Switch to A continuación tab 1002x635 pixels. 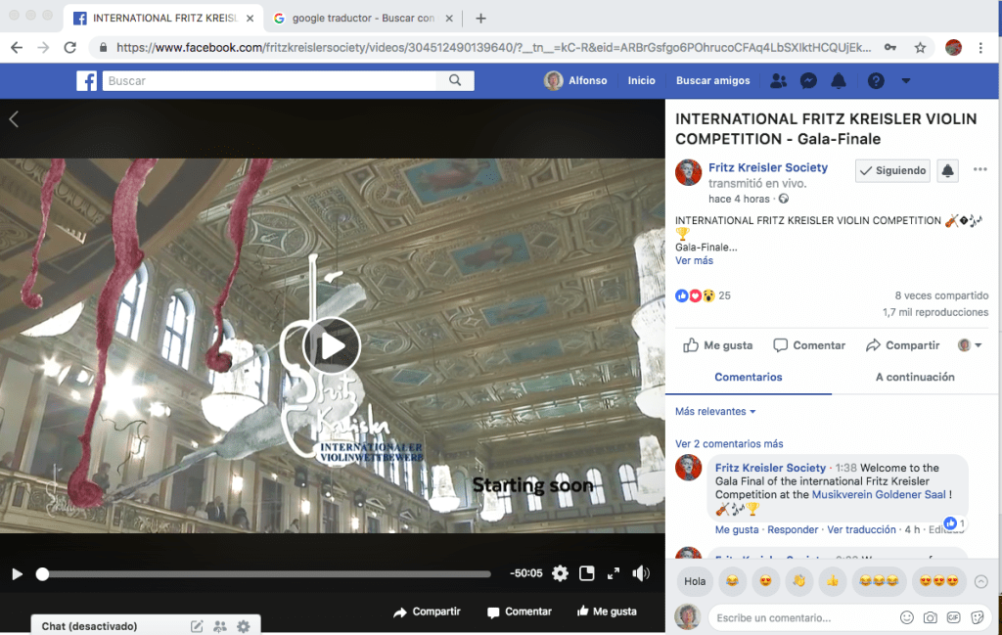(914, 378)
